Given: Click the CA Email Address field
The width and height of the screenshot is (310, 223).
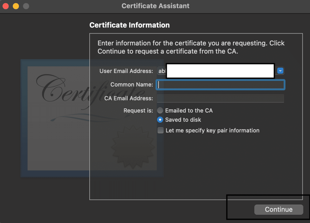Looking at the screenshot, I should pos(220,98).
